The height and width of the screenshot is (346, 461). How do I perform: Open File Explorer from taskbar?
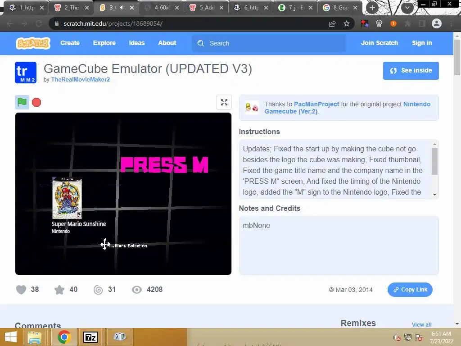(34, 337)
